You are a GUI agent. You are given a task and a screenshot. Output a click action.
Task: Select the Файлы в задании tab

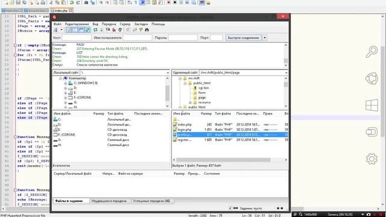(69, 201)
